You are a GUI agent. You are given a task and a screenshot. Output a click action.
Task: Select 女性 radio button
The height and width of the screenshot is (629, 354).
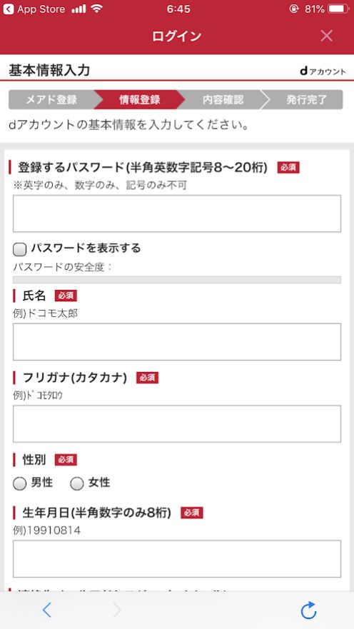[77, 483]
